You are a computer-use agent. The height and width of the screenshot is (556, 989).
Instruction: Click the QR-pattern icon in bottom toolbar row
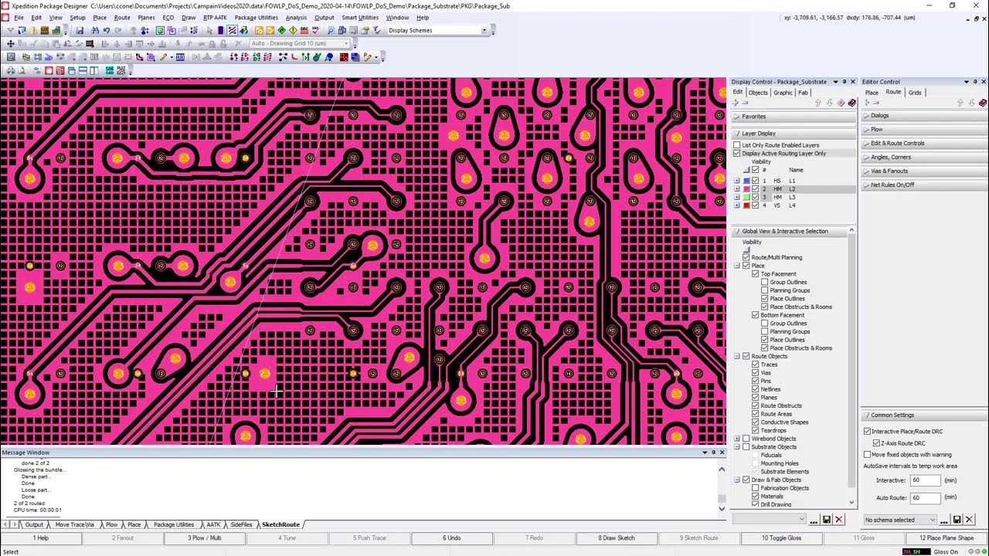coord(121,70)
